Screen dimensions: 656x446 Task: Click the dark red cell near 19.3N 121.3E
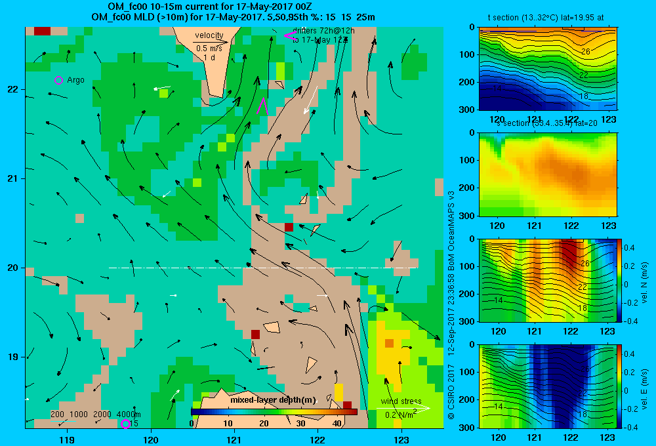tap(255, 334)
